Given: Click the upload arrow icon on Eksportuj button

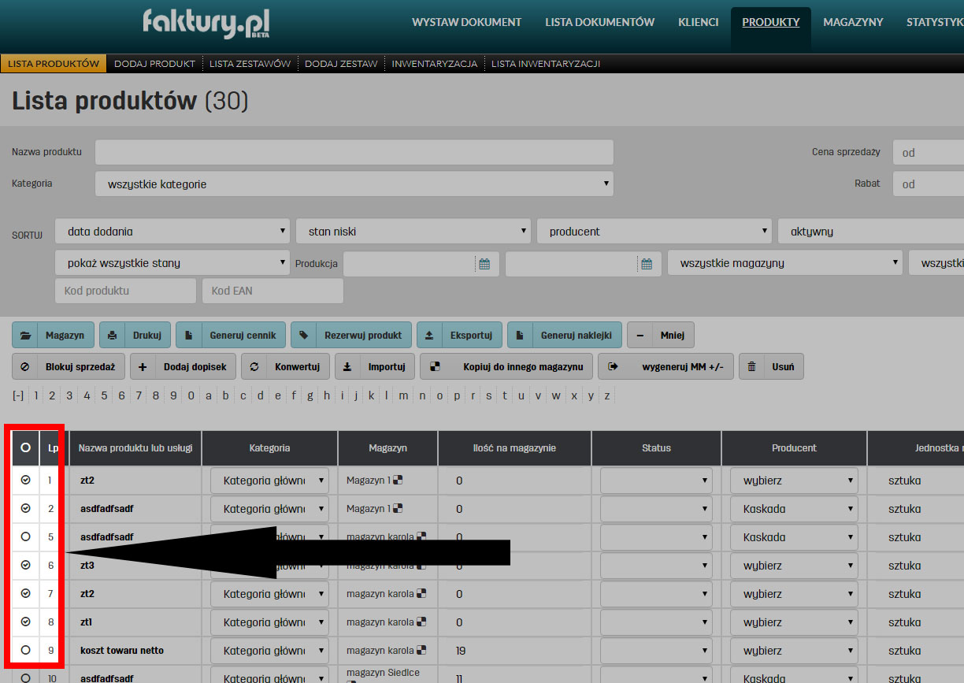Looking at the screenshot, I should point(429,334).
